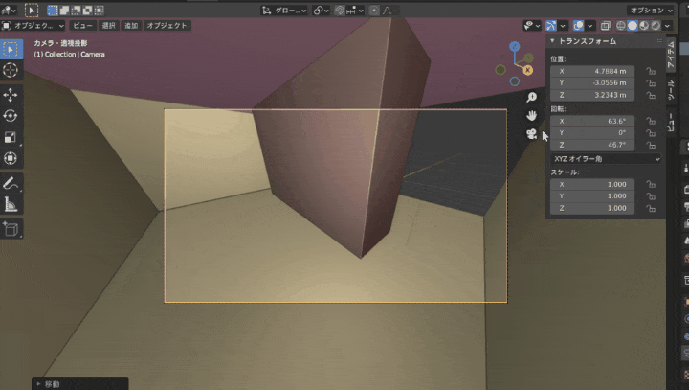Select the Cursor tool in left toolbar
Image resolution: width=689 pixels, height=390 pixels.
[11, 70]
